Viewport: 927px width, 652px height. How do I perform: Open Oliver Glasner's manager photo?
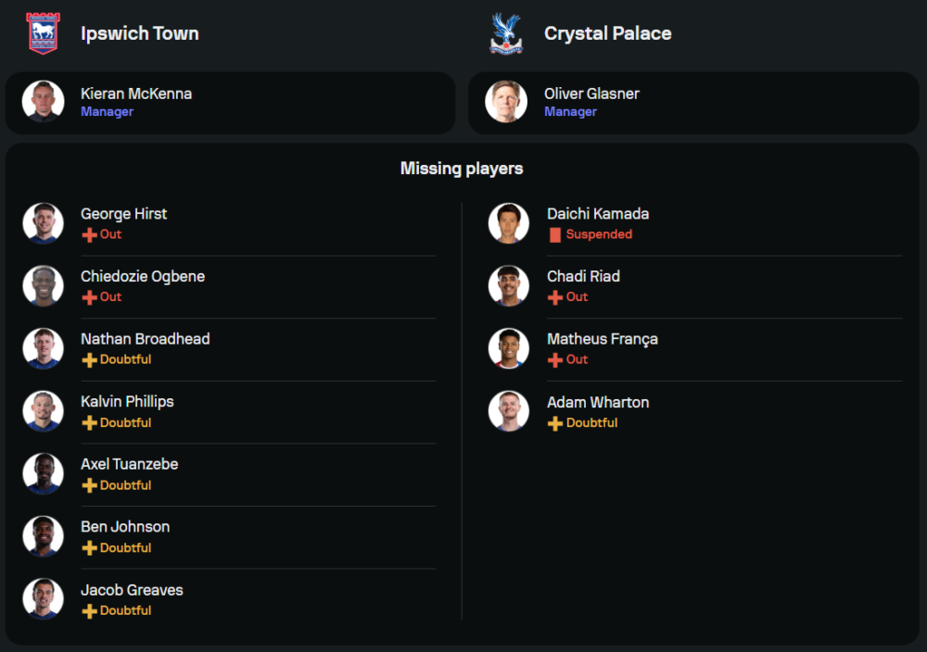506,102
